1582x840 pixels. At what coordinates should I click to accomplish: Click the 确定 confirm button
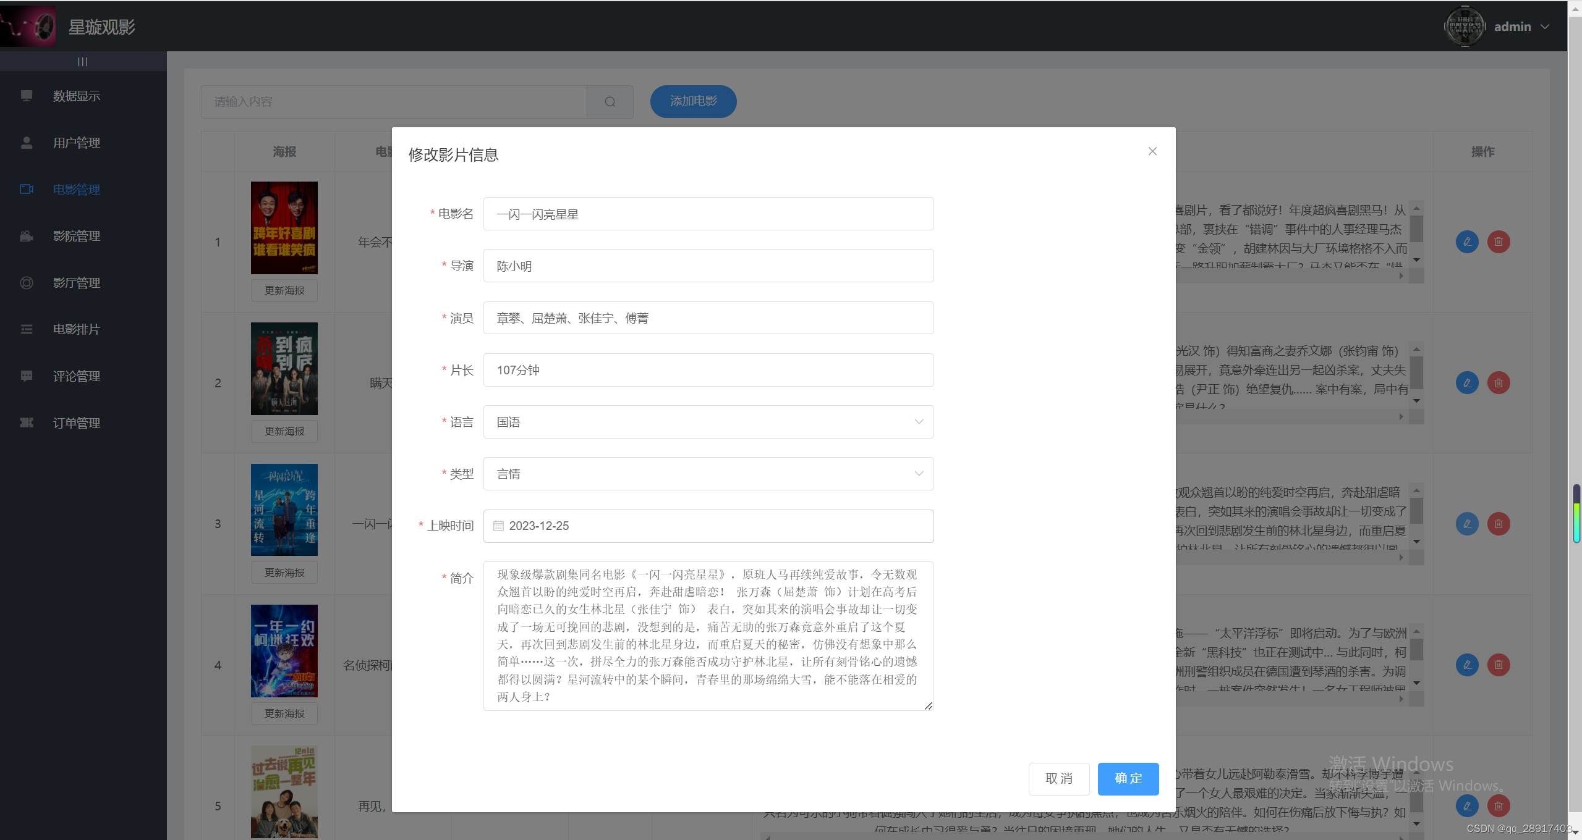coord(1128,779)
